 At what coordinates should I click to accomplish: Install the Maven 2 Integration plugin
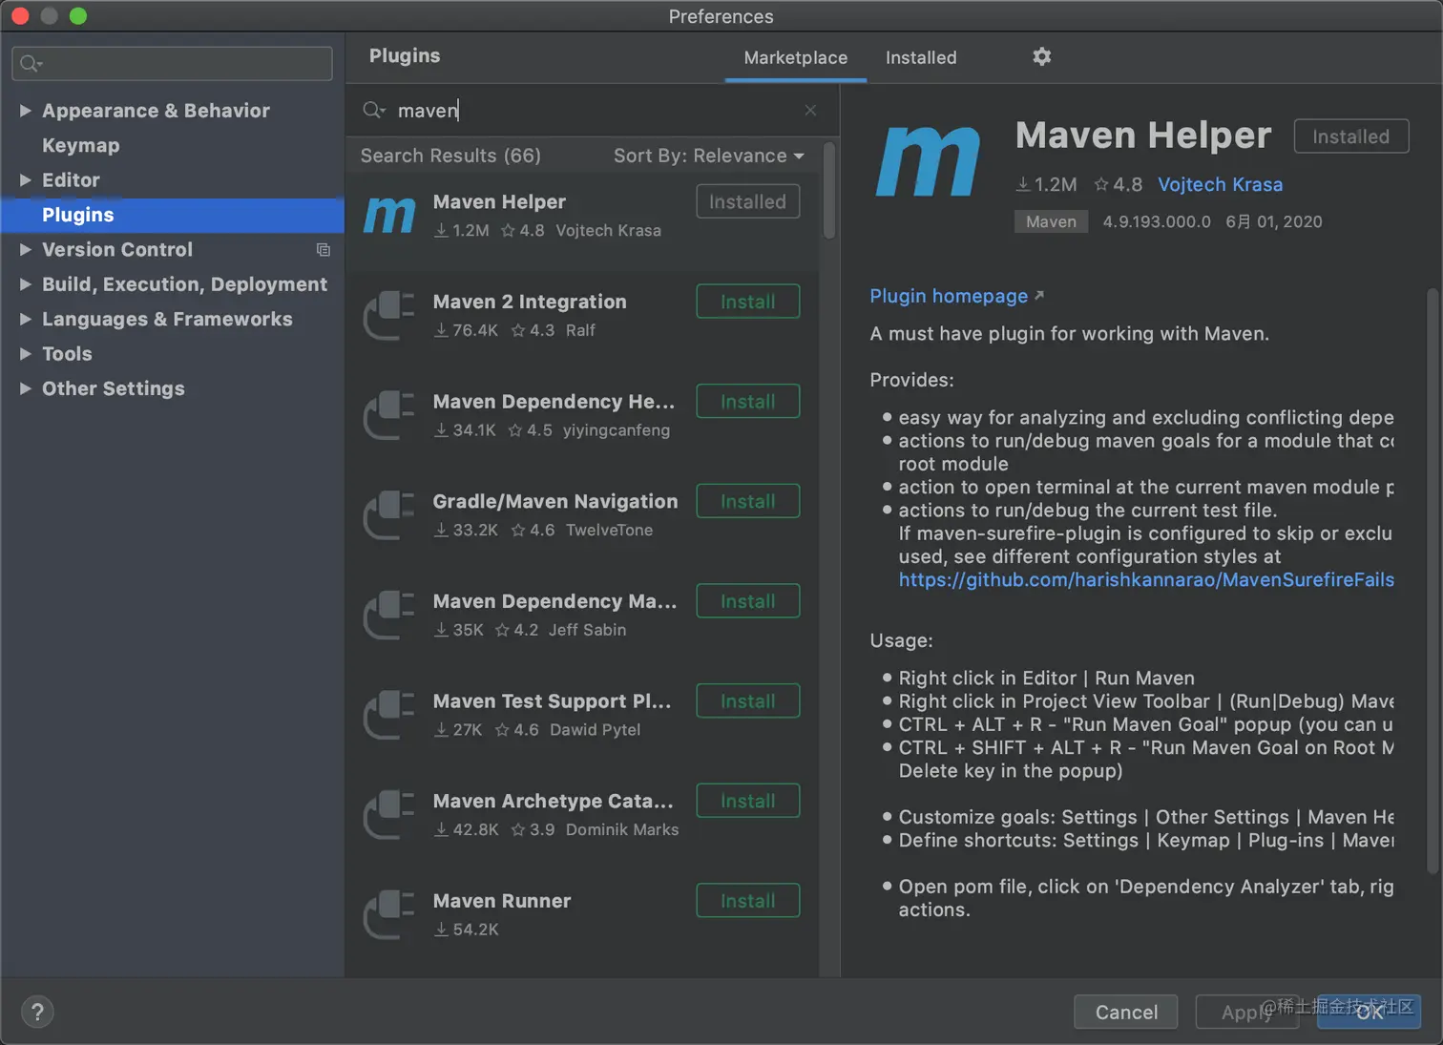coord(748,302)
